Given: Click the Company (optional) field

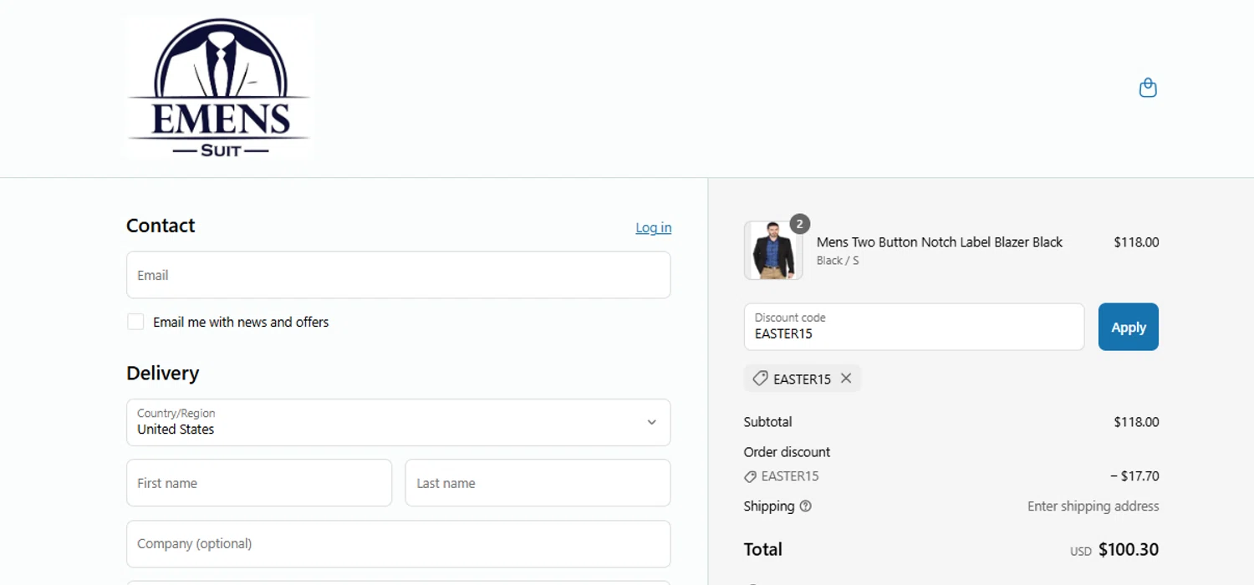Looking at the screenshot, I should 398,544.
